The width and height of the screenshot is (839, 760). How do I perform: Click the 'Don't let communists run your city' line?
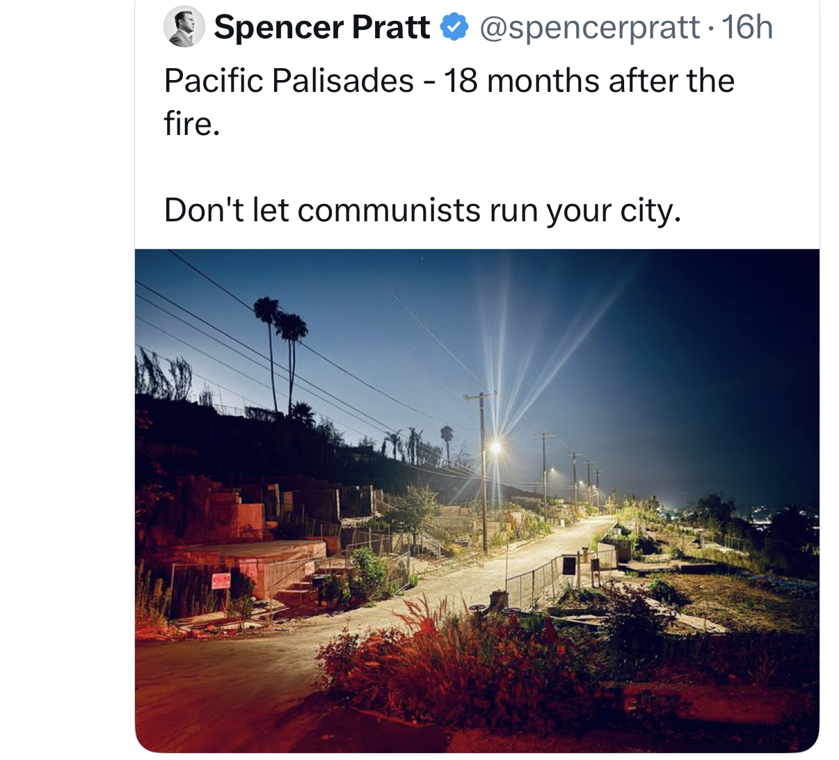(x=422, y=210)
